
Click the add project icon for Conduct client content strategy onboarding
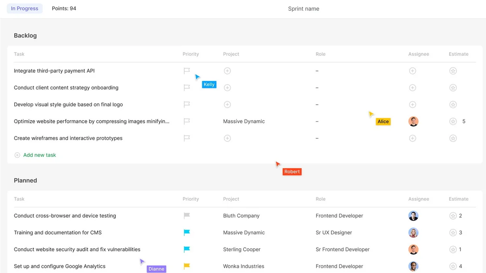227,87
